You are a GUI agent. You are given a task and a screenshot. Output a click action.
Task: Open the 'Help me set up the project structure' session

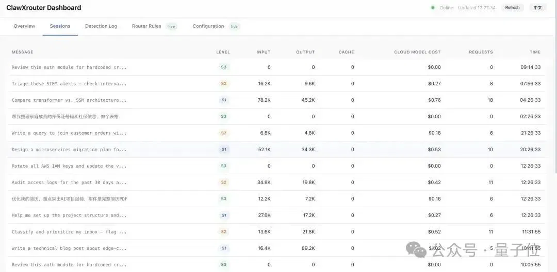(x=276, y=215)
